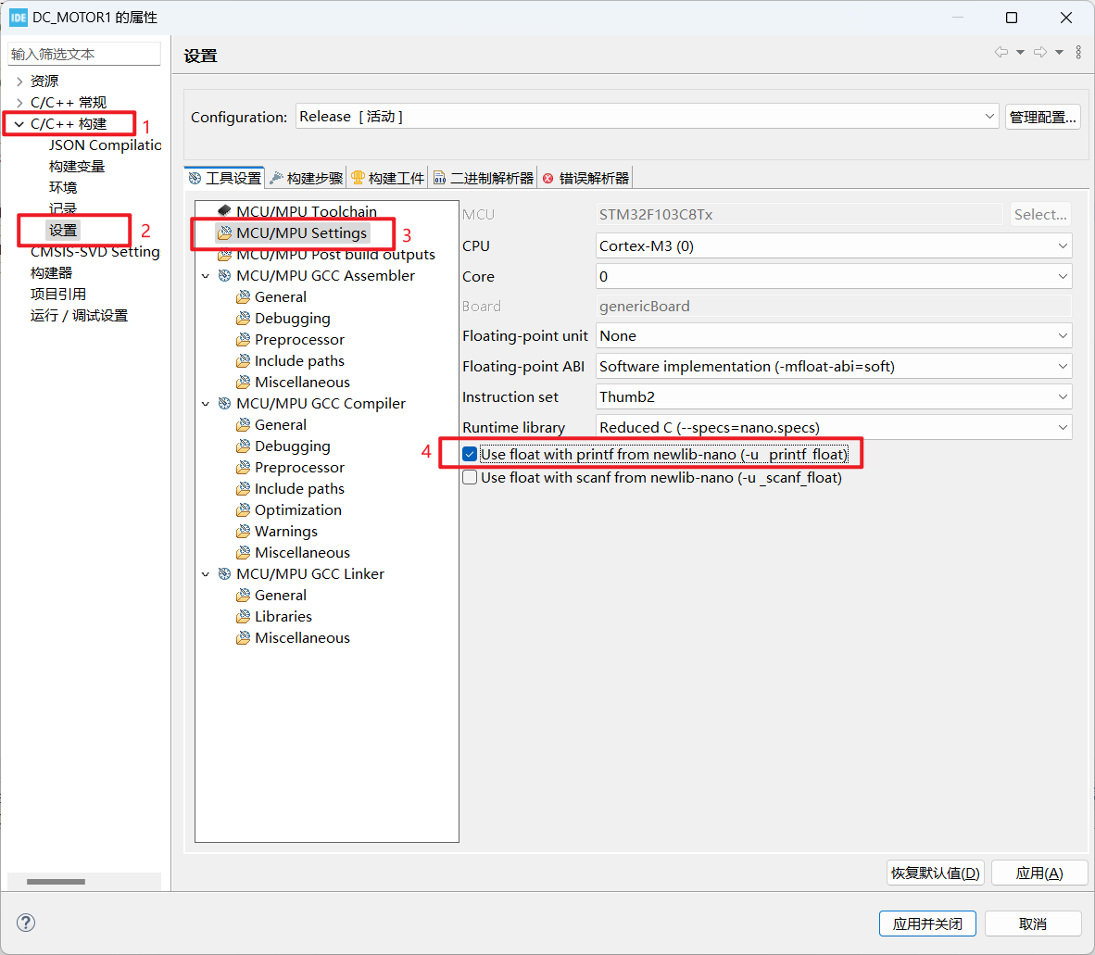
Task: Click the Help question mark icon
Action: 25,923
